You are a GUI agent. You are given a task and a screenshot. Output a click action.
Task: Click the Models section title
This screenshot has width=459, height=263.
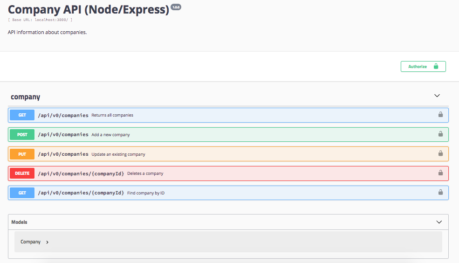[19, 222]
